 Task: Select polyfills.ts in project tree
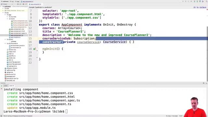pyautogui.click(x=11, y=56)
